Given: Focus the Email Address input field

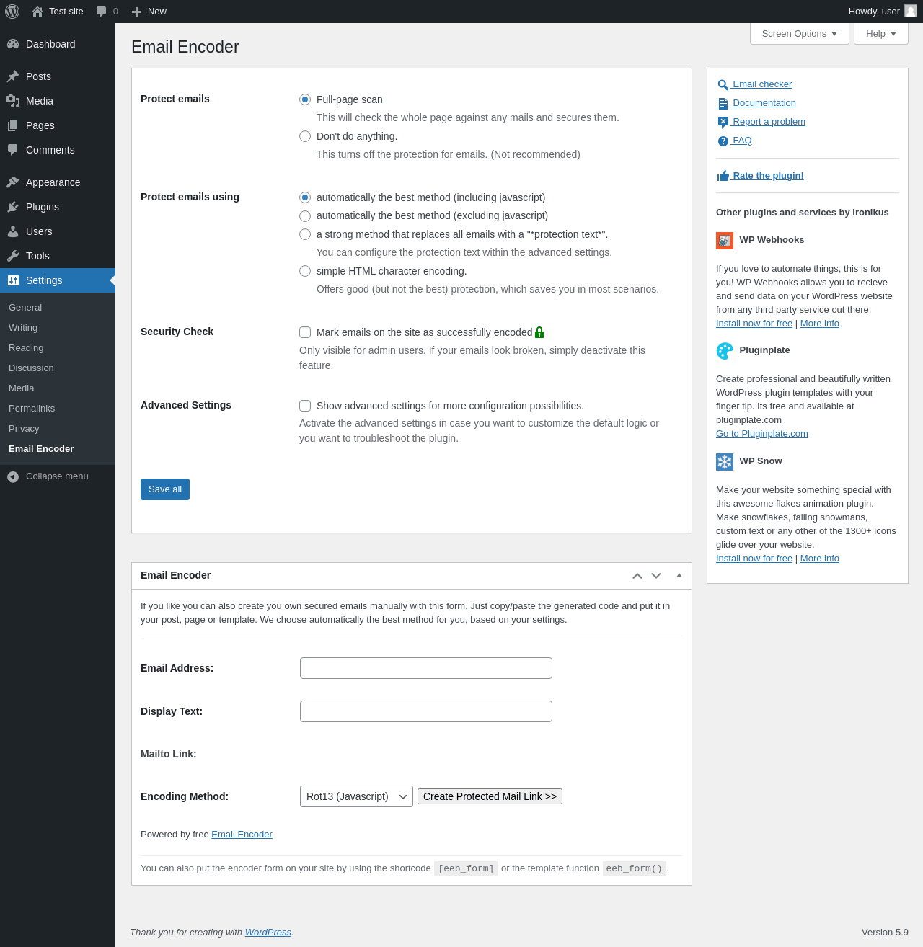Looking at the screenshot, I should pos(426,668).
